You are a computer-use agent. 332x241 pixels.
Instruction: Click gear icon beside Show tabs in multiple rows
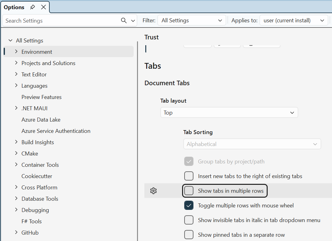(153, 191)
